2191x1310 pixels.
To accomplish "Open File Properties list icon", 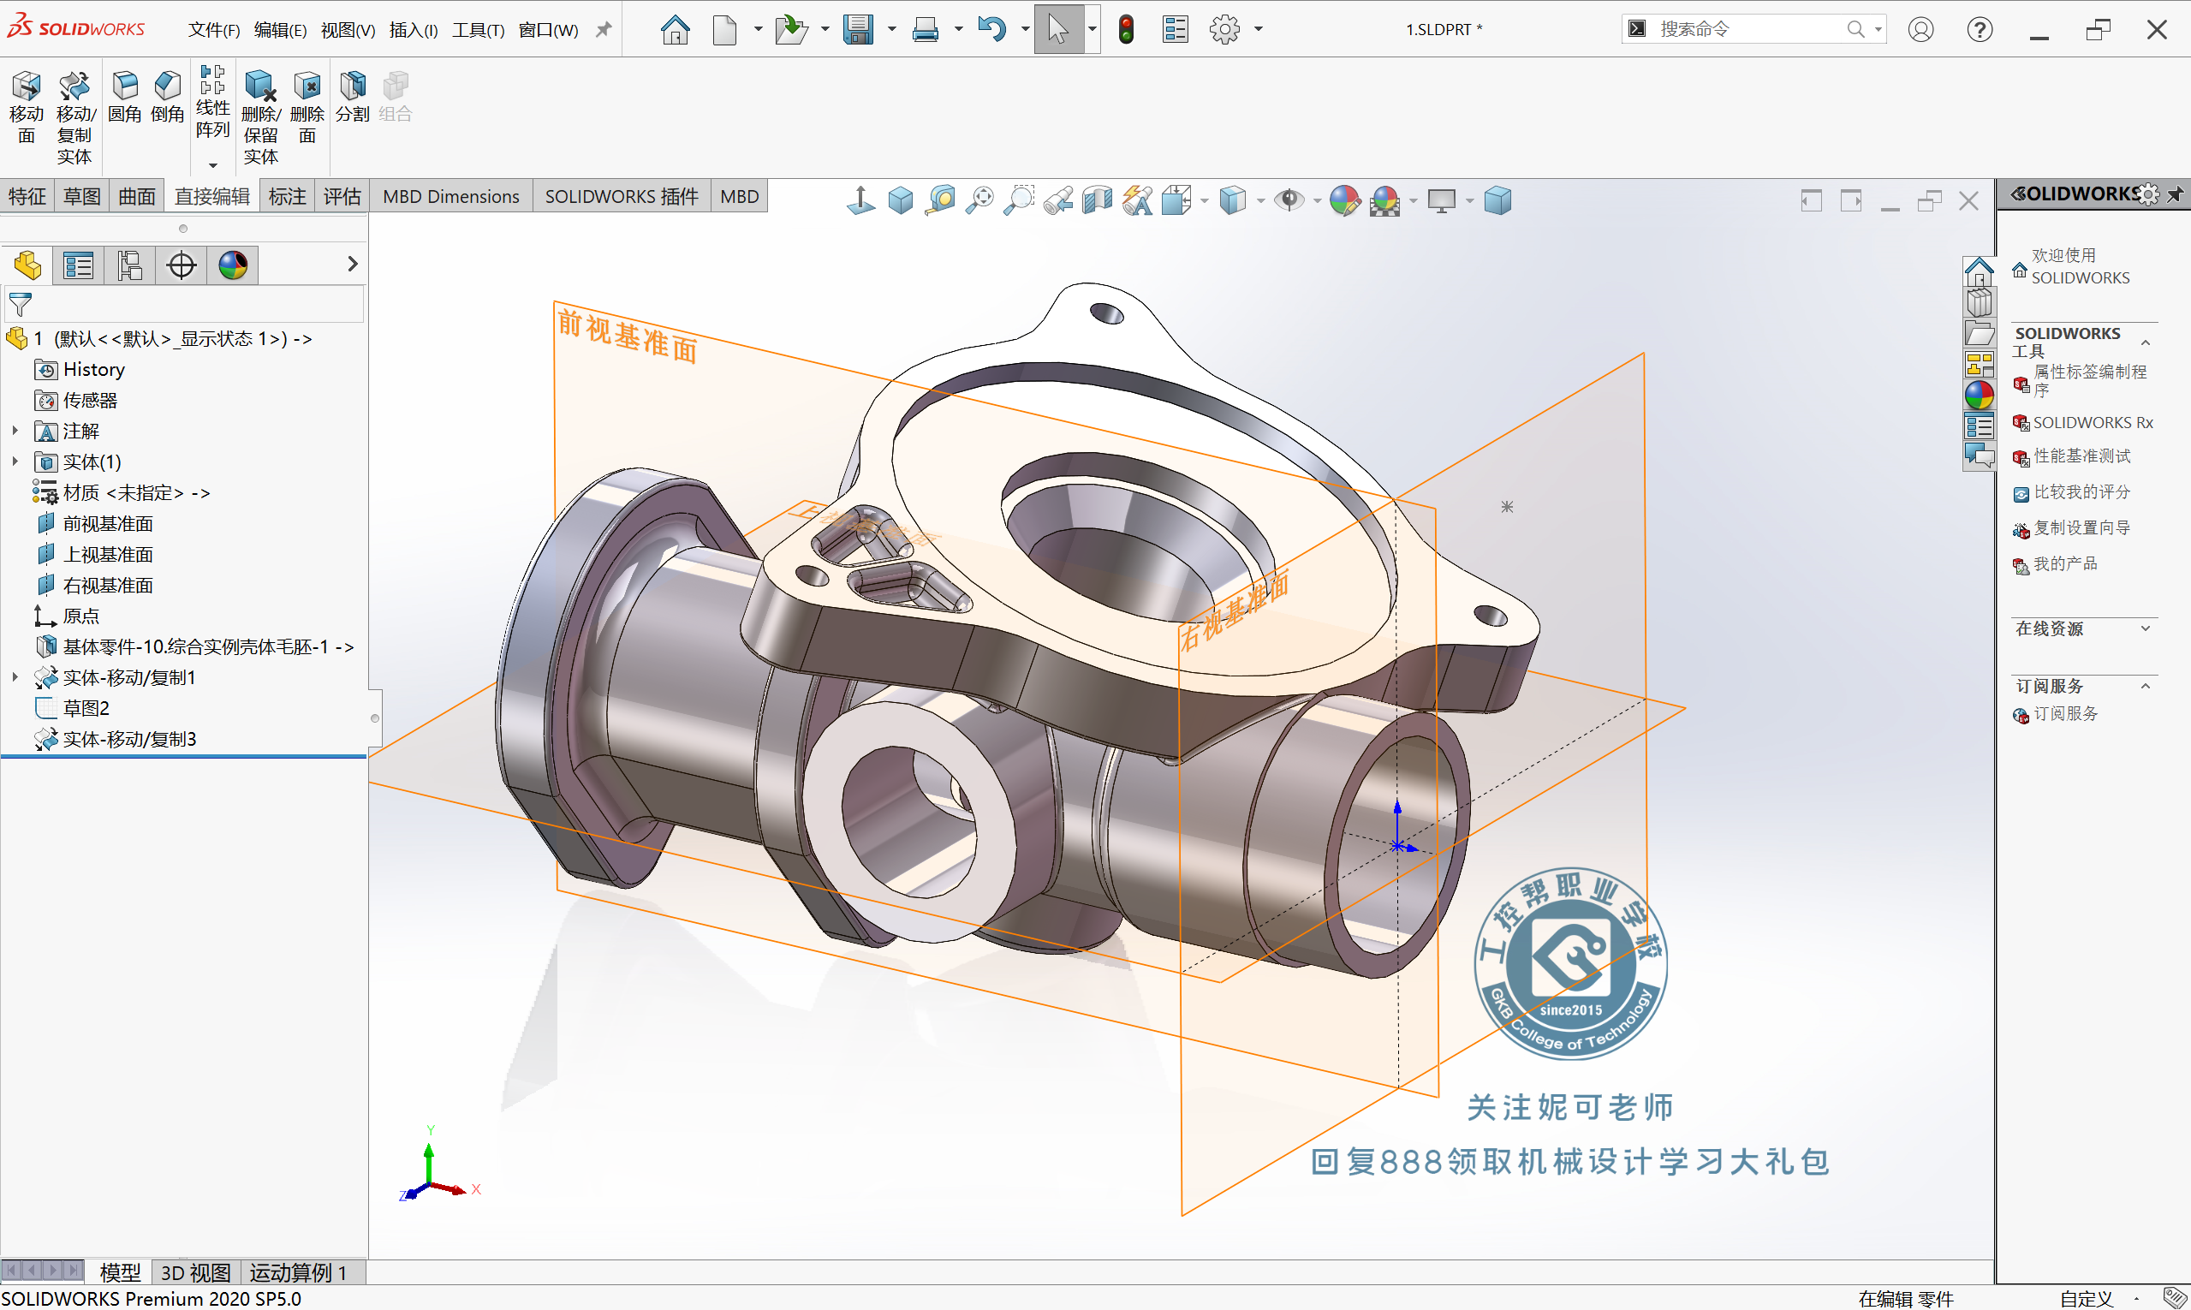I will click(x=1175, y=29).
